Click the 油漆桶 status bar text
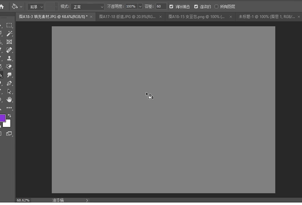Image resolution: width=302 pixels, height=205 pixels. click(58, 200)
